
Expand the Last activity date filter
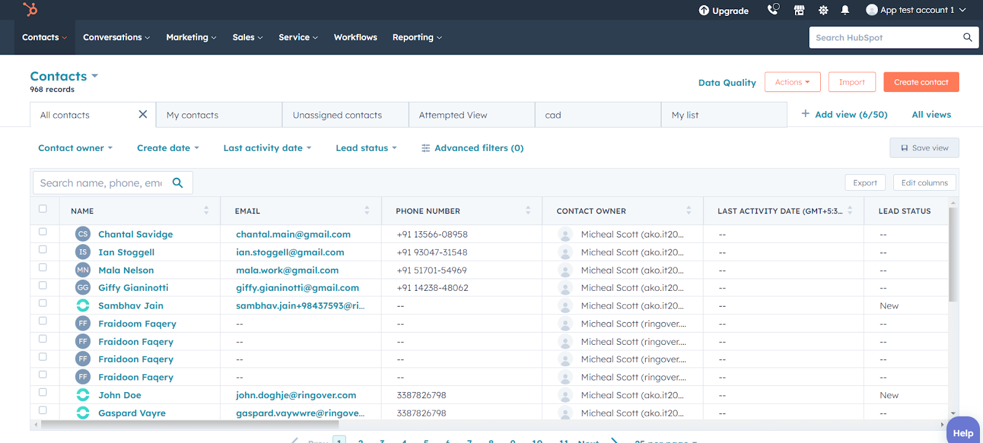(268, 148)
